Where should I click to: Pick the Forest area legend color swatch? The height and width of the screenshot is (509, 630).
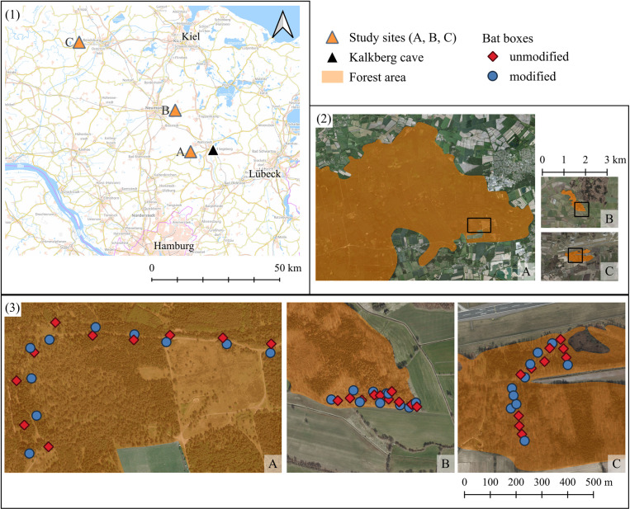coord(332,77)
